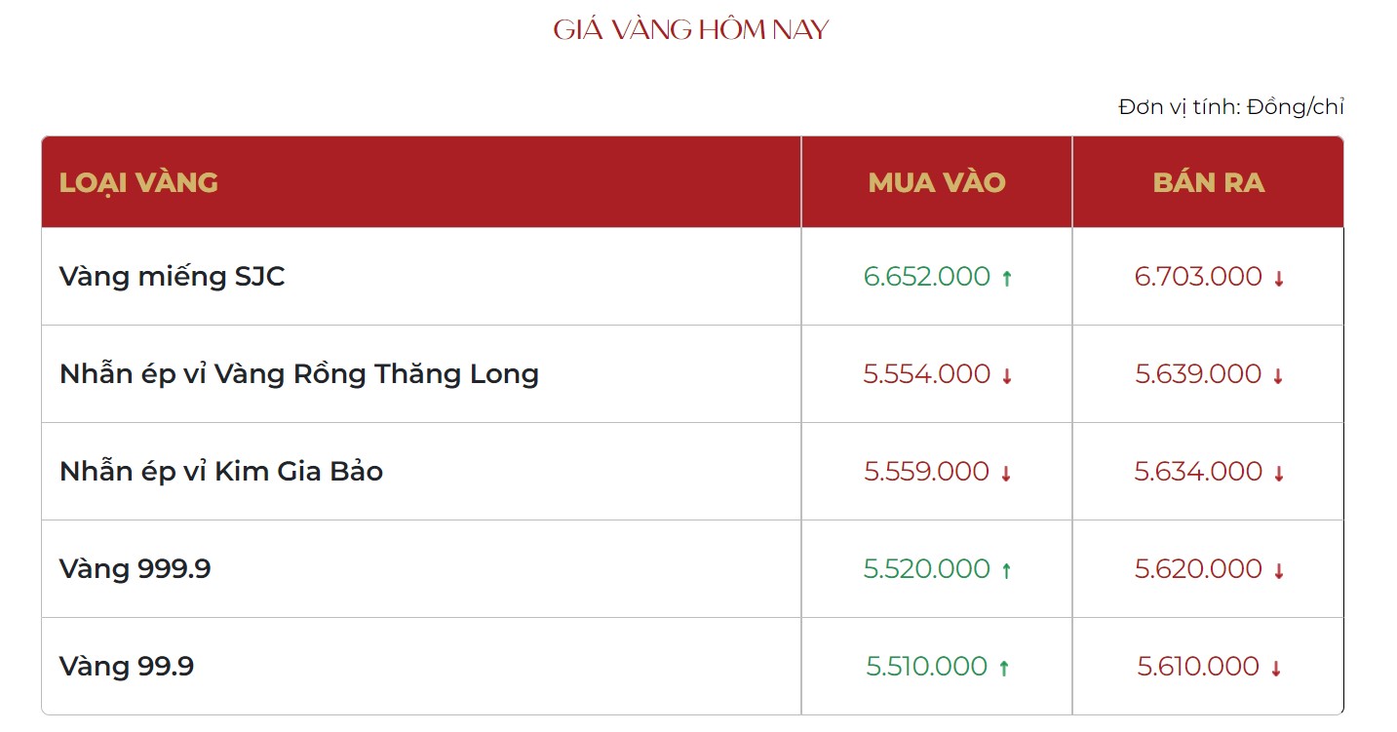This screenshot has height=732, width=1397.
Task: Click red down arrow beside 5.634.000
Action: coord(1279,474)
